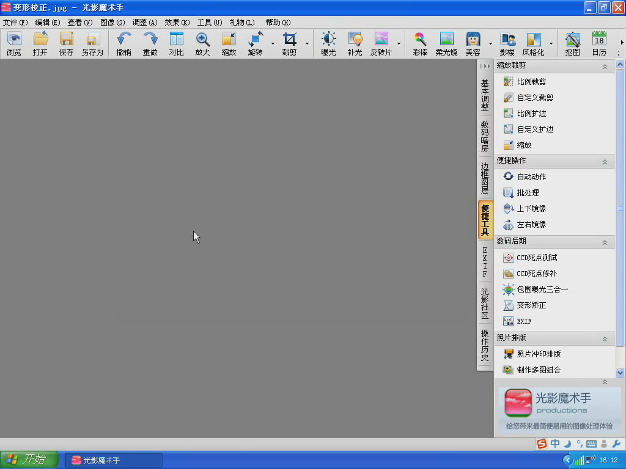Open 变形矫正 distortion correction

[525, 305]
